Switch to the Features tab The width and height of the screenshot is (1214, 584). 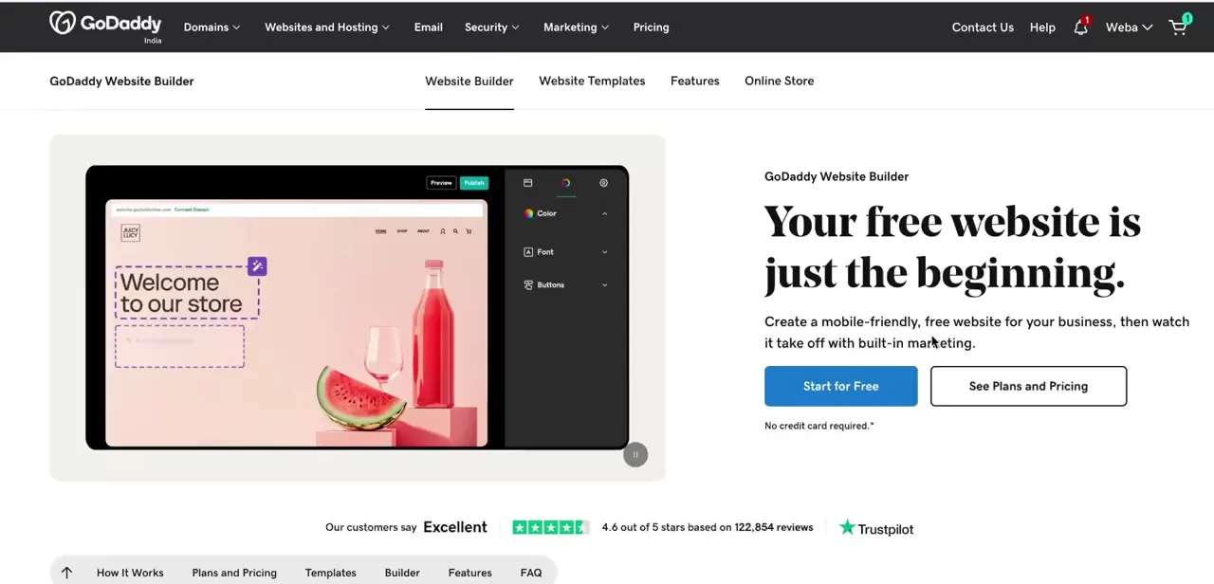point(695,81)
